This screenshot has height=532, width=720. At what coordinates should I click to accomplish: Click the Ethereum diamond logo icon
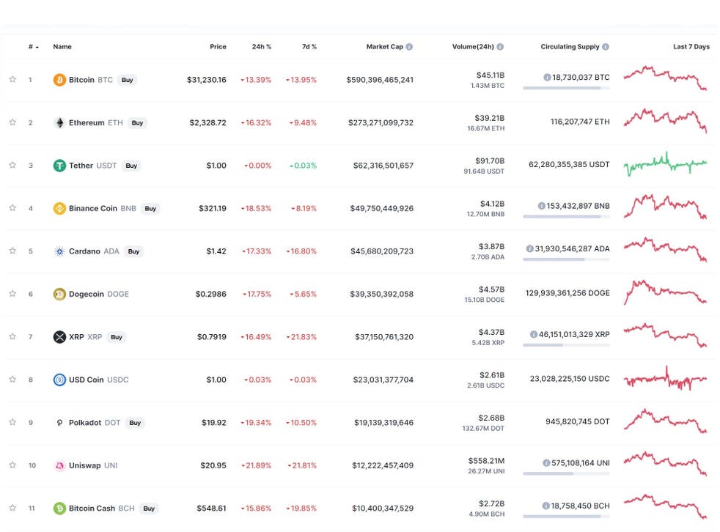[x=59, y=122]
